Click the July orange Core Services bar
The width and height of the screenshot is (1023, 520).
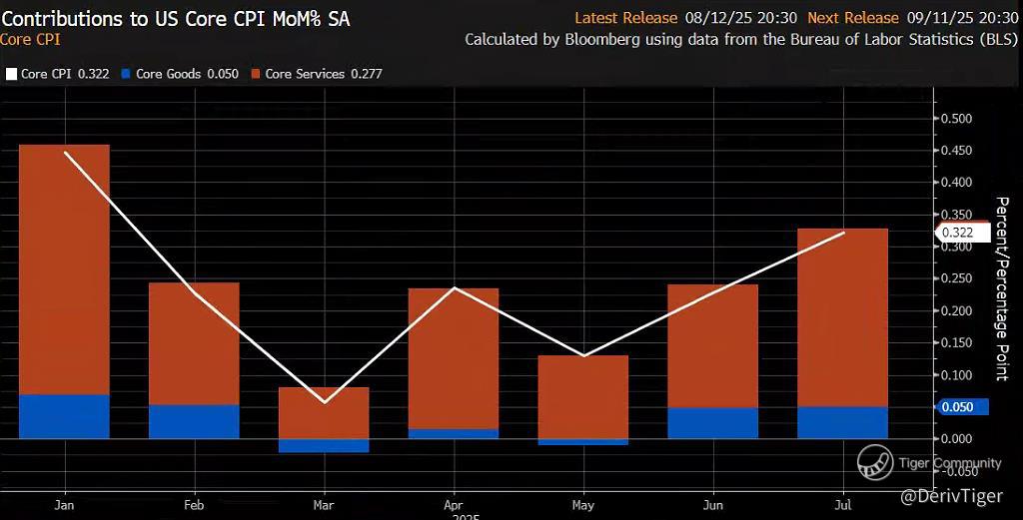(843, 318)
